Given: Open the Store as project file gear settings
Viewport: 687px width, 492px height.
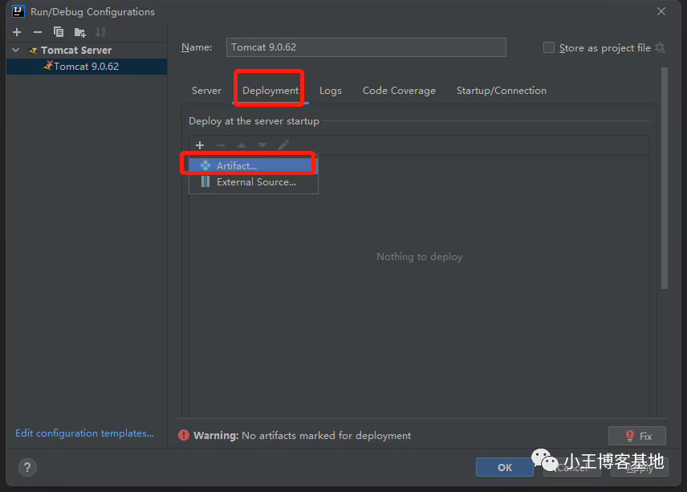Looking at the screenshot, I should coord(660,47).
